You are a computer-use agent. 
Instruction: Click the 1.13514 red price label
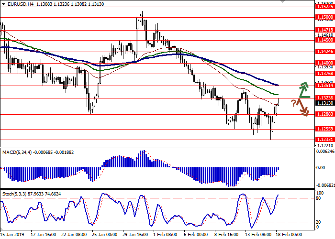click(x=324, y=86)
